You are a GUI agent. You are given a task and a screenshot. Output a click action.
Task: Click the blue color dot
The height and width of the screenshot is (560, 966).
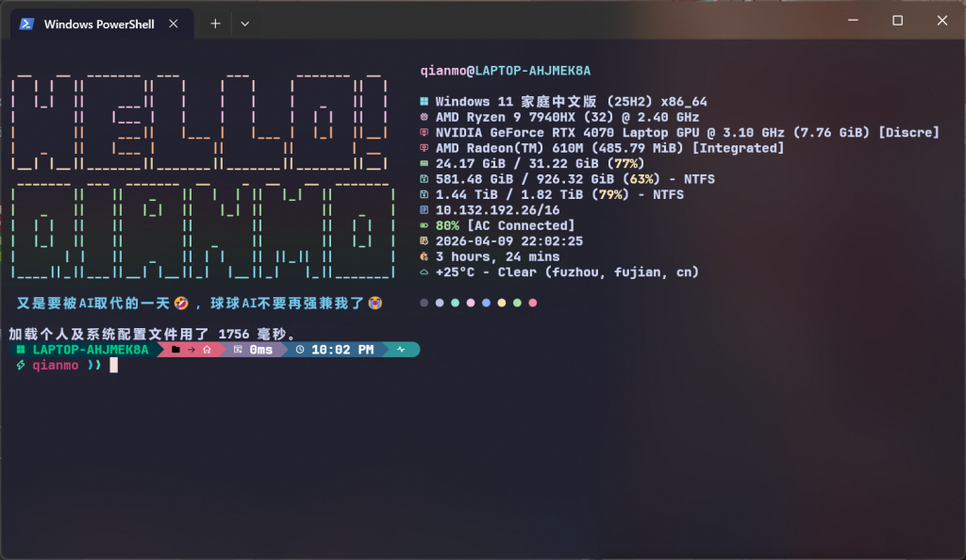(x=486, y=303)
